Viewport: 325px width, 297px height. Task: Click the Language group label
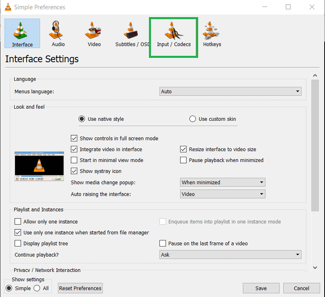click(x=25, y=79)
